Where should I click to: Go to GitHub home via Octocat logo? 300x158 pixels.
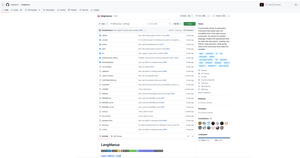click(x=7, y=5)
